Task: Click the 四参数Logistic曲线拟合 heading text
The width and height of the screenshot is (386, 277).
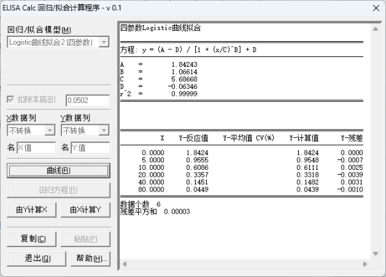Action: pos(160,28)
